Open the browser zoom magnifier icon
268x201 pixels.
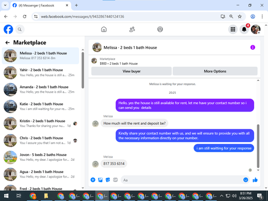(x=231, y=17)
